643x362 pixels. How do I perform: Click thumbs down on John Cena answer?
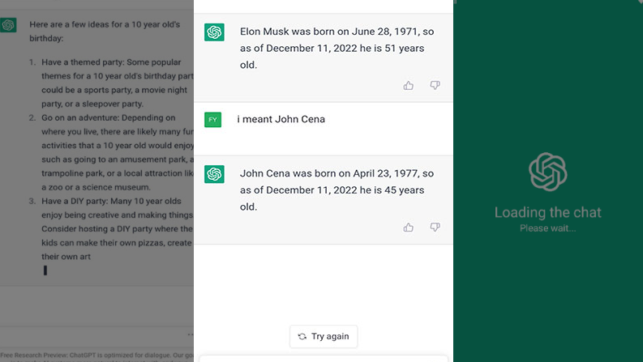coord(435,228)
